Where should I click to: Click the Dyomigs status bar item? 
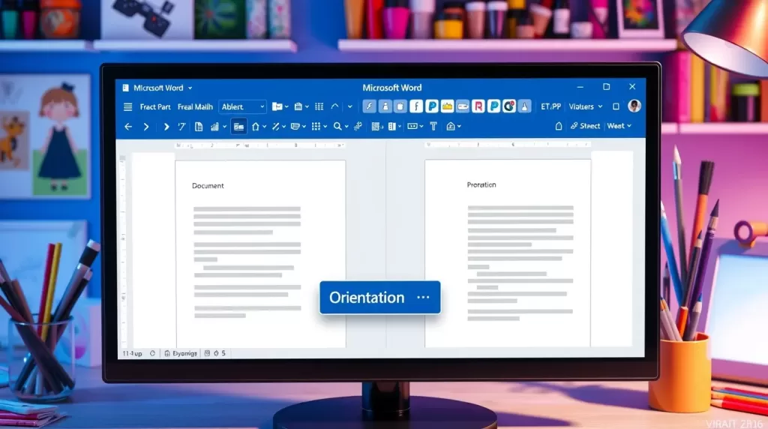pos(181,353)
